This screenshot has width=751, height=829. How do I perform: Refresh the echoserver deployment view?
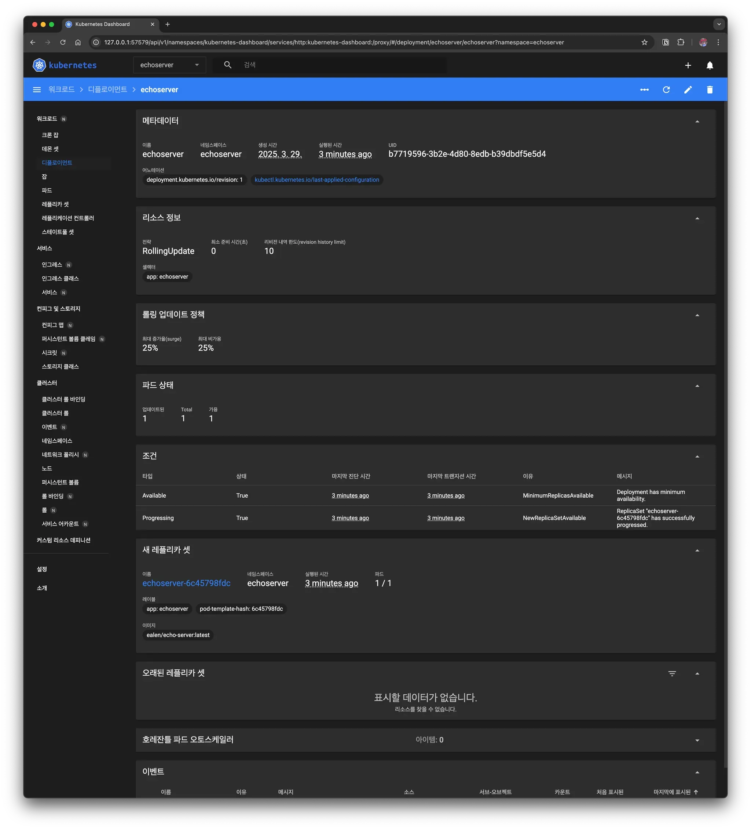click(x=666, y=89)
